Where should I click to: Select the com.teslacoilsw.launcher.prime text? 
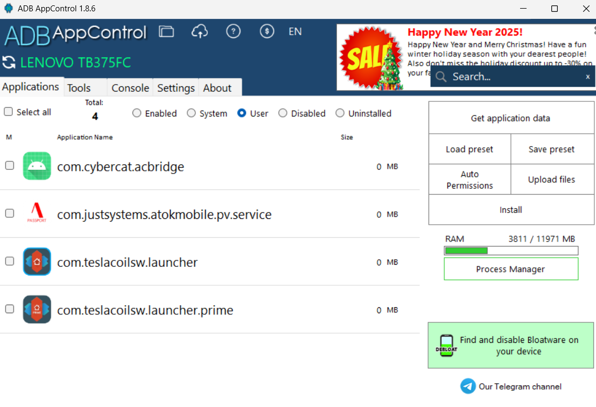pyautogui.click(x=145, y=311)
